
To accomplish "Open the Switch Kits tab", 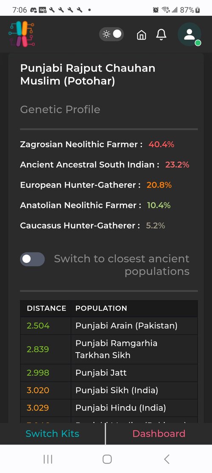I will 52,433.
